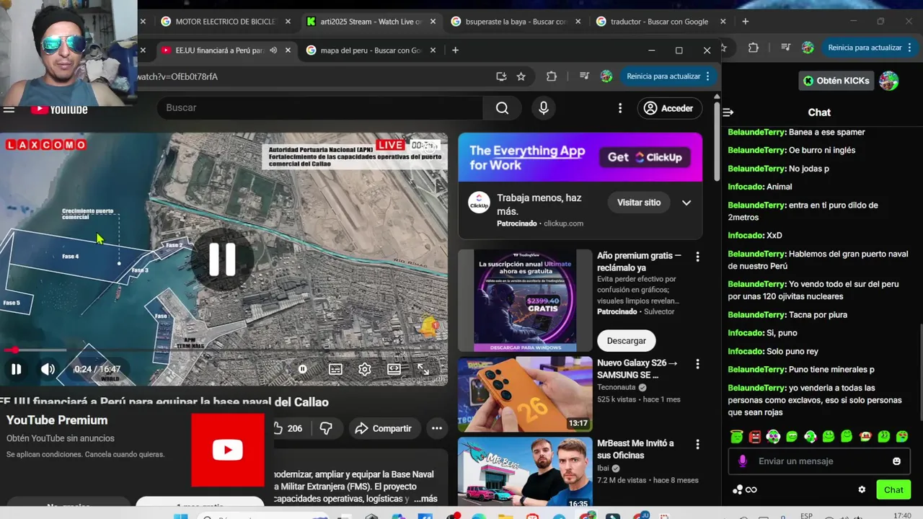The height and width of the screenshot is (519, 923).
Task: Click the YouTube search magnifier button
Action: [502, 107]
